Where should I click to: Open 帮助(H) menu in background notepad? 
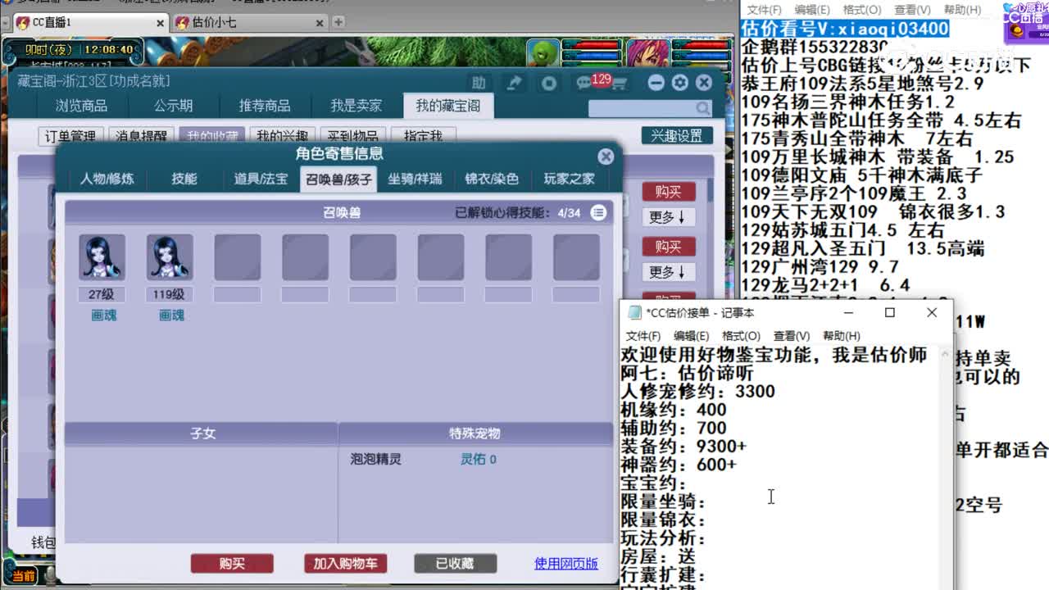click(962, 10)
